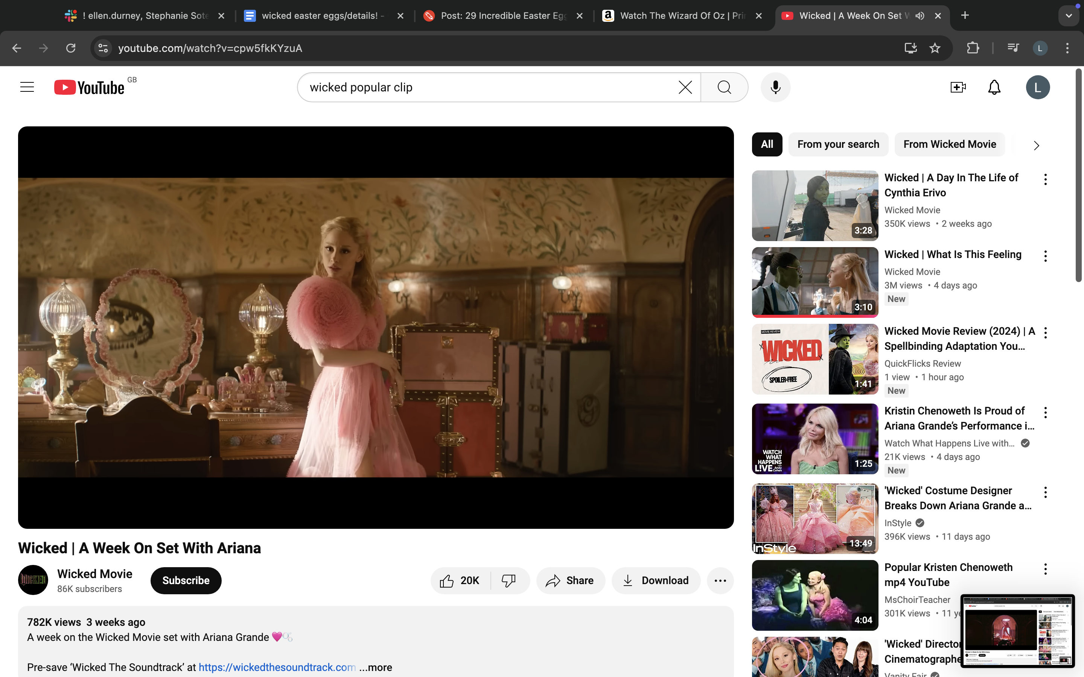Open Chrome extensions puzzle icon
Viewport: 1084px width, 677px height.
[973, 48]
